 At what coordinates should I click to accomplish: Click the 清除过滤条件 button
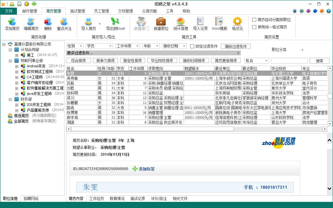[236, 46]
